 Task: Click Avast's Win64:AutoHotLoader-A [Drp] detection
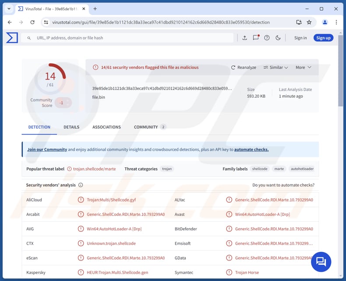pos(262,214)
